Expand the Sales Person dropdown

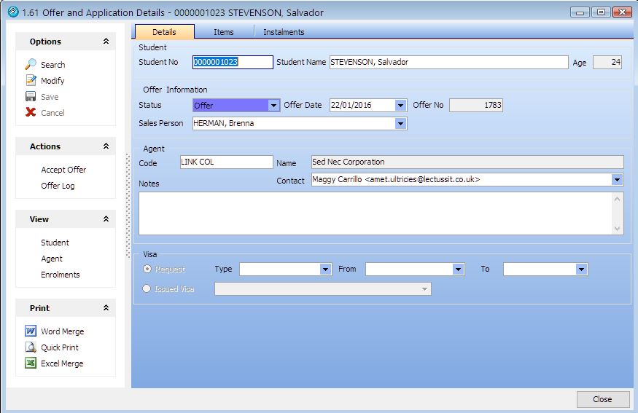400,124
